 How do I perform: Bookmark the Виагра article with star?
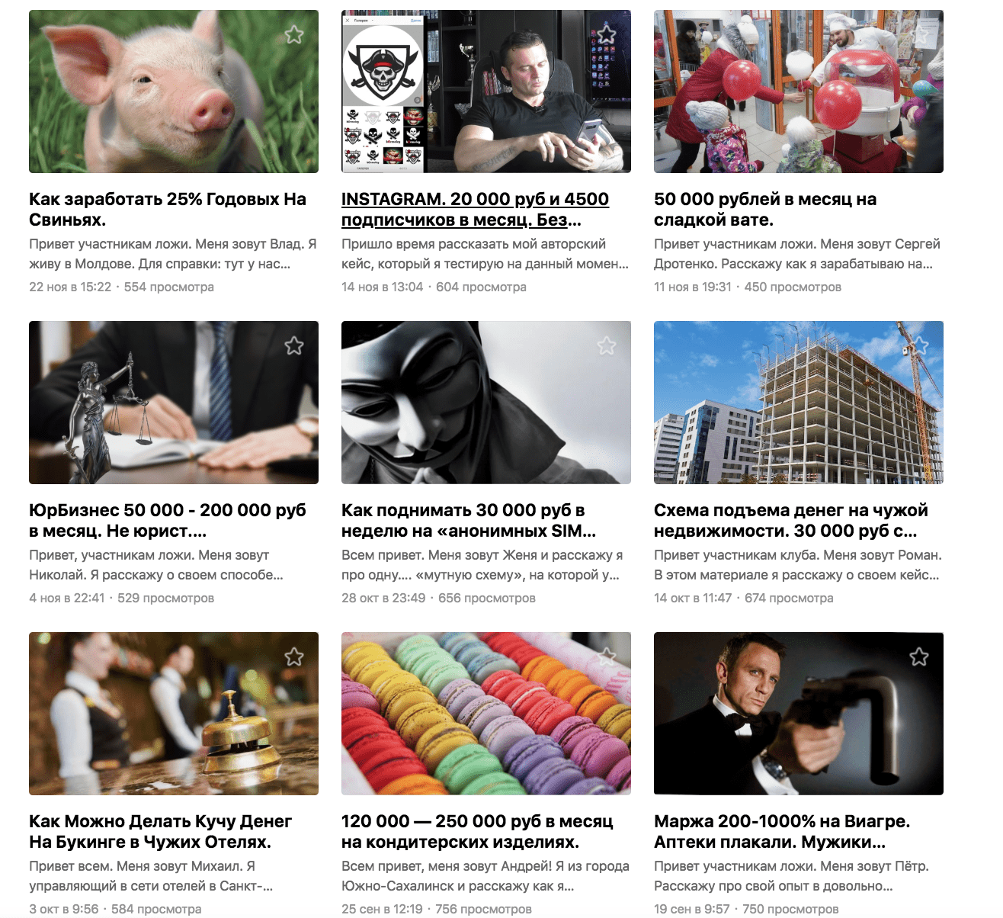[919, 657]
